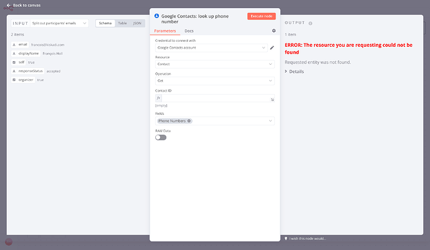The height and width of the screenshot is (250, 430).
Task: Click the red ERROR message text
Action: pos(348,49)
